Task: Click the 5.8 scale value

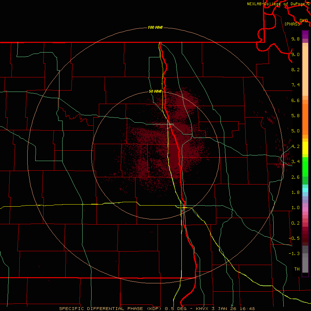Action: (295, 116)
